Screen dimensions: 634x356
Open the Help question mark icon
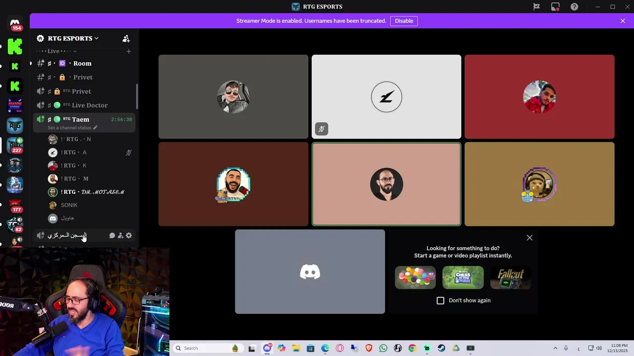click(574, 6)
